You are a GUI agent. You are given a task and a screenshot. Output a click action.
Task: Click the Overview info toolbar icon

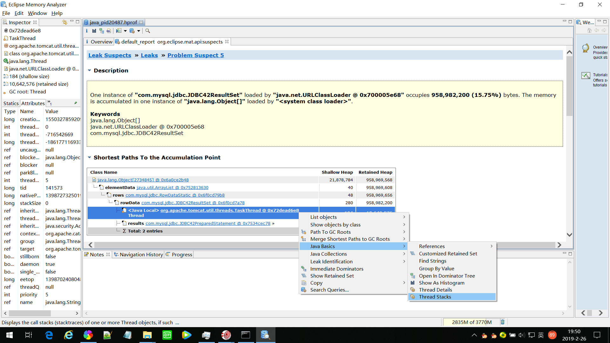click(87, 31)
